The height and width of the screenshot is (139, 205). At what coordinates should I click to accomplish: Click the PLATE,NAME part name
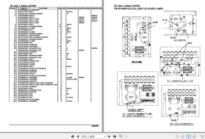tap(34, 99)
